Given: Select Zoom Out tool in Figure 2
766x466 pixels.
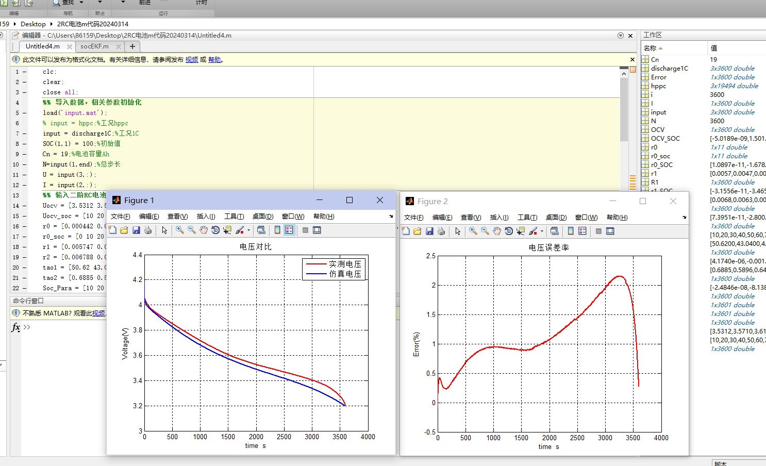Looking at the screenshot, I should click(x=485, y=231).
